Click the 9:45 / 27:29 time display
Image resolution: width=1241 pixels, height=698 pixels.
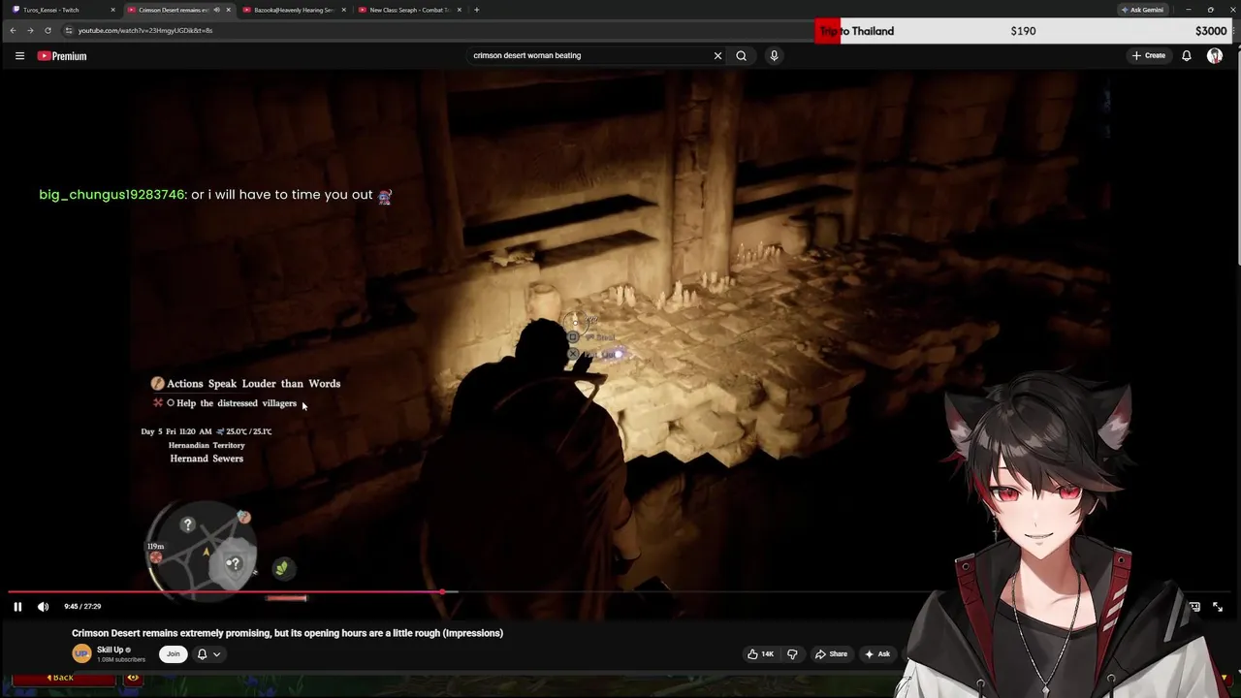pyautogui.click(x=82, y=607)
